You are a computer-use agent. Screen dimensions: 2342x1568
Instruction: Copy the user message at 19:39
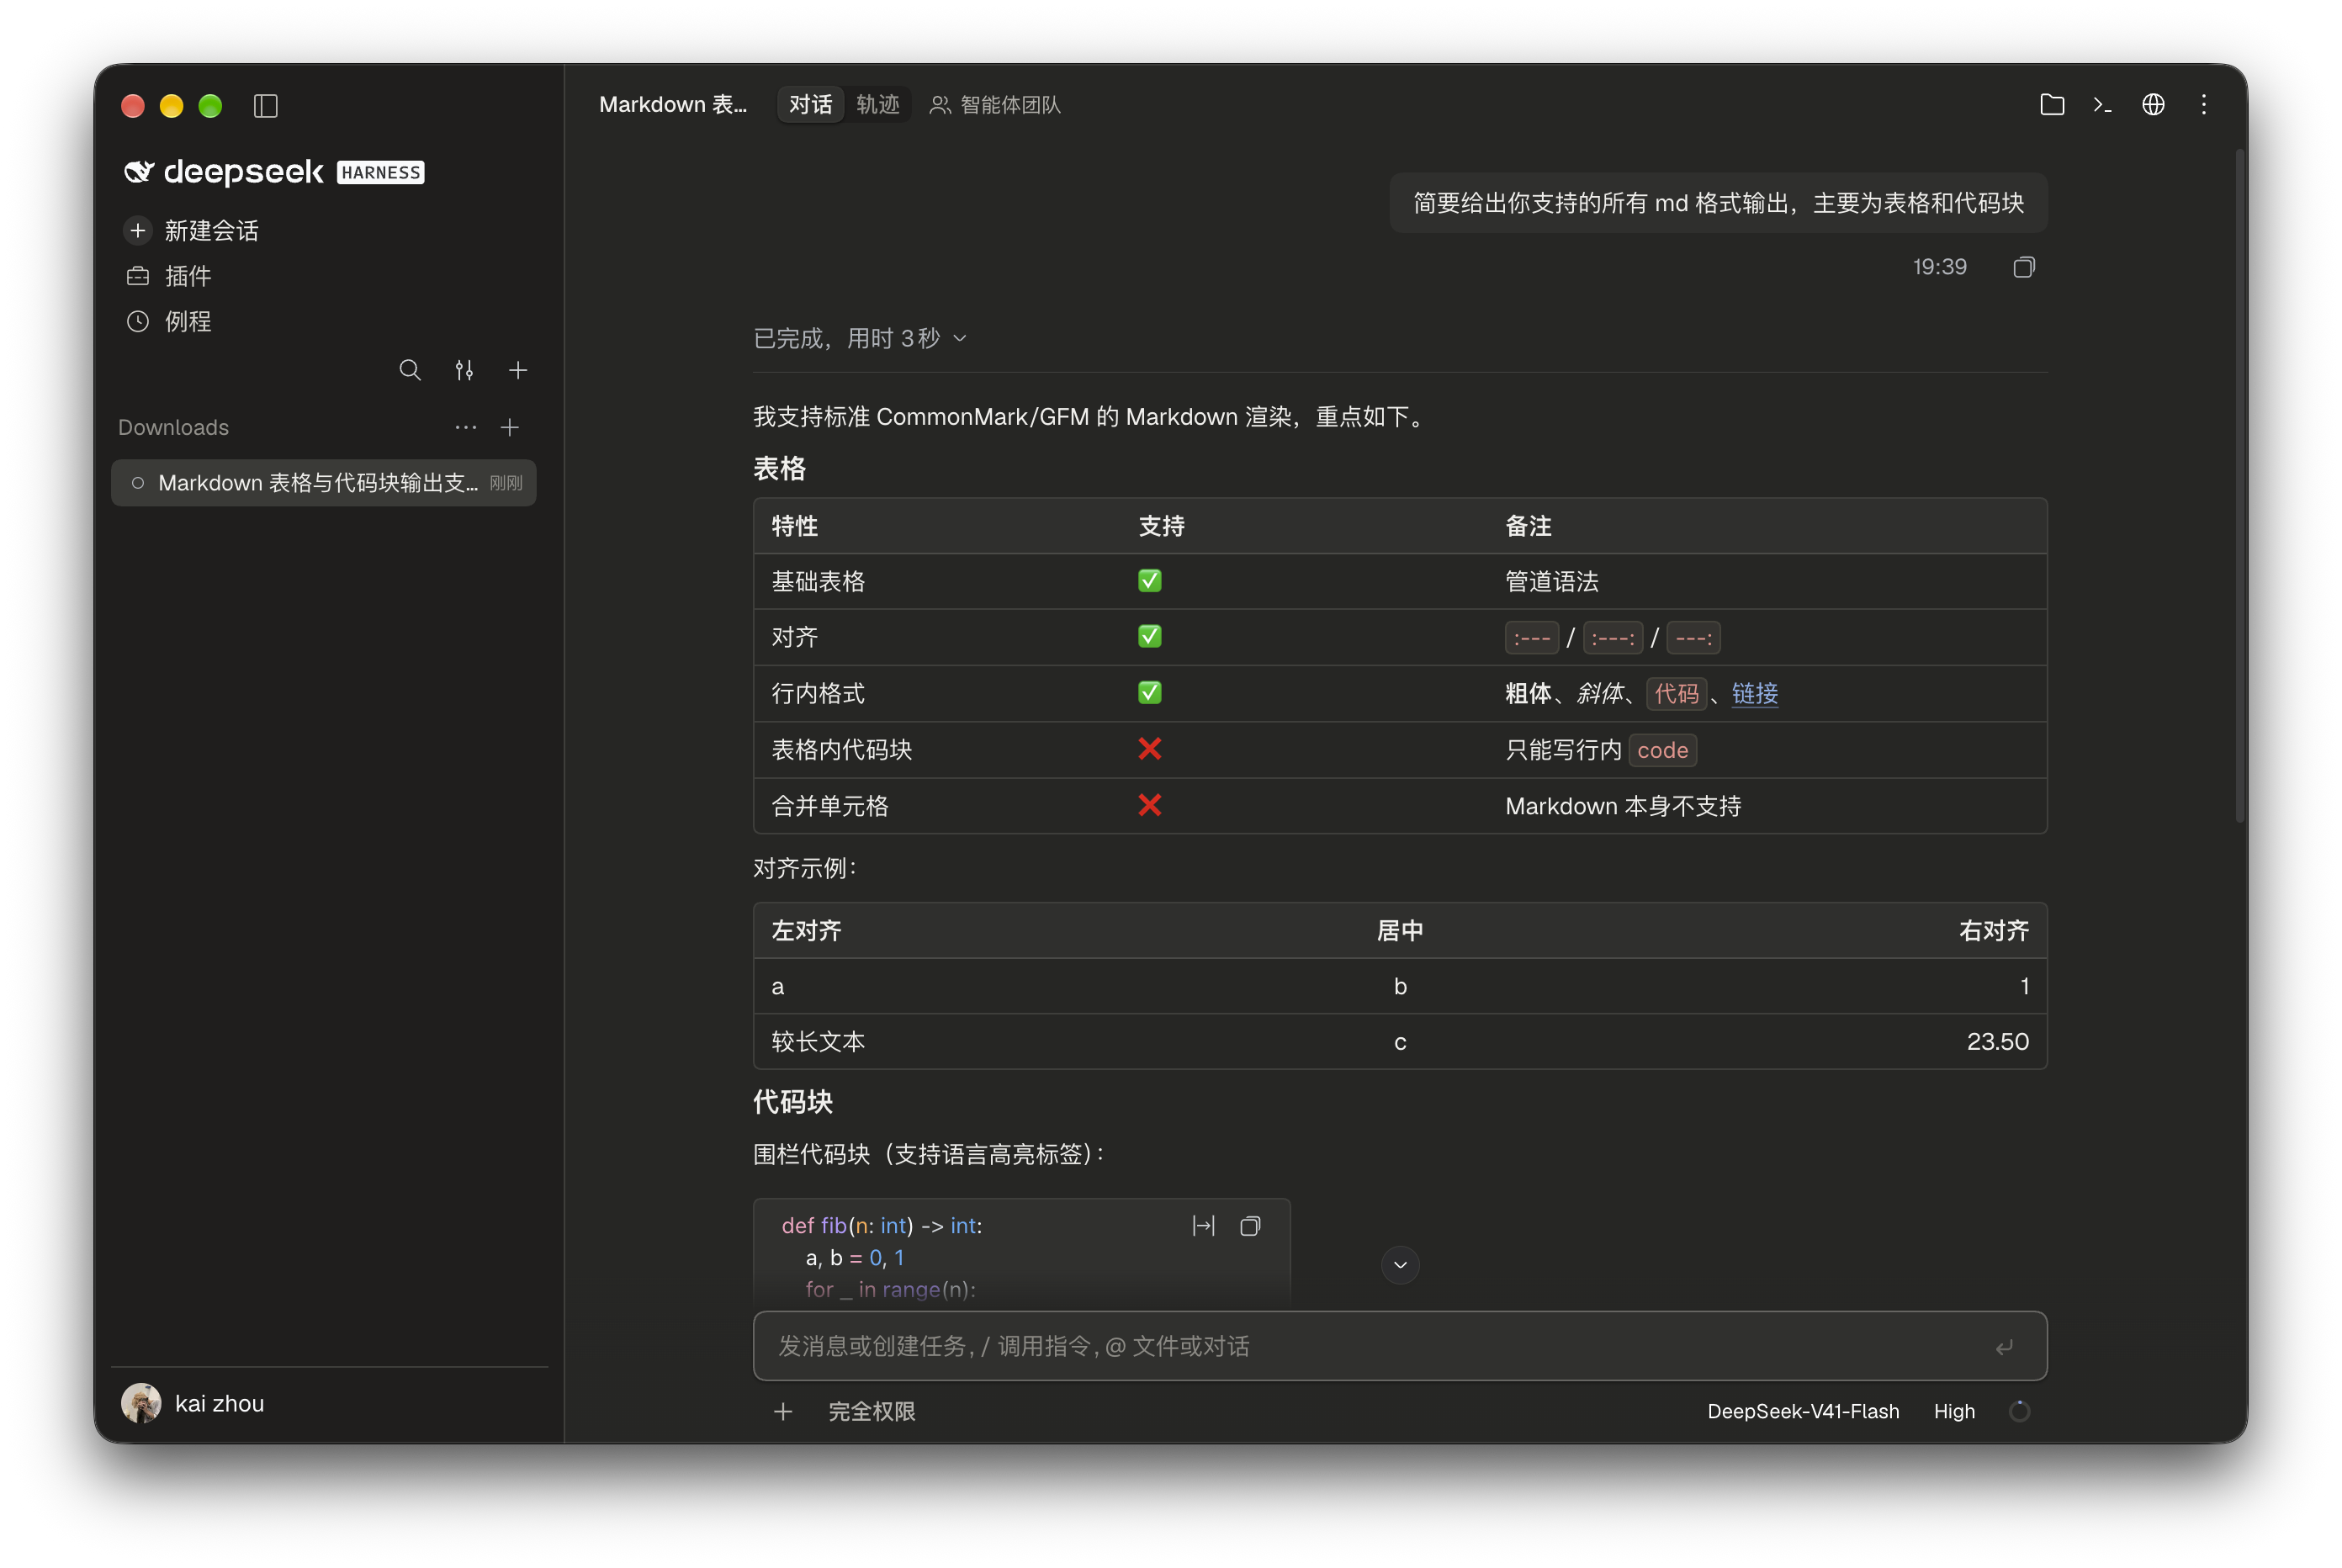2023,267
